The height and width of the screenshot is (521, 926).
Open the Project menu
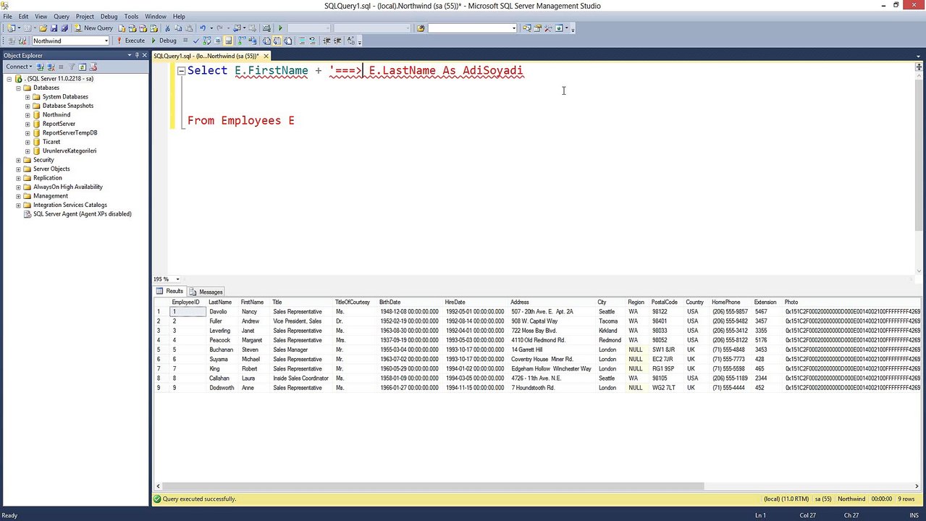click(x=85, y=16)
